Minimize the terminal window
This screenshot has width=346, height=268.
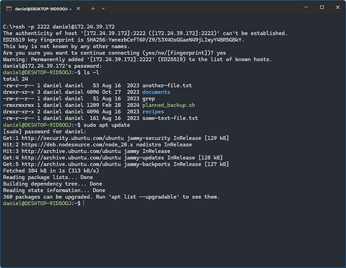[x=306, y=7]
